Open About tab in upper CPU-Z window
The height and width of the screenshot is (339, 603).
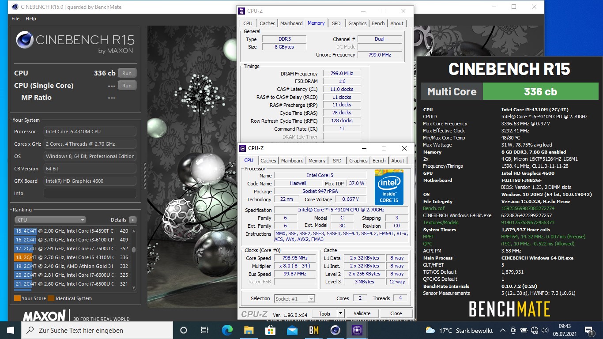(397, 23)
